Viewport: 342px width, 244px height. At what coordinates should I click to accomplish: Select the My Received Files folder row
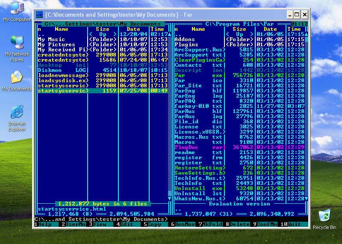point(103,50)
